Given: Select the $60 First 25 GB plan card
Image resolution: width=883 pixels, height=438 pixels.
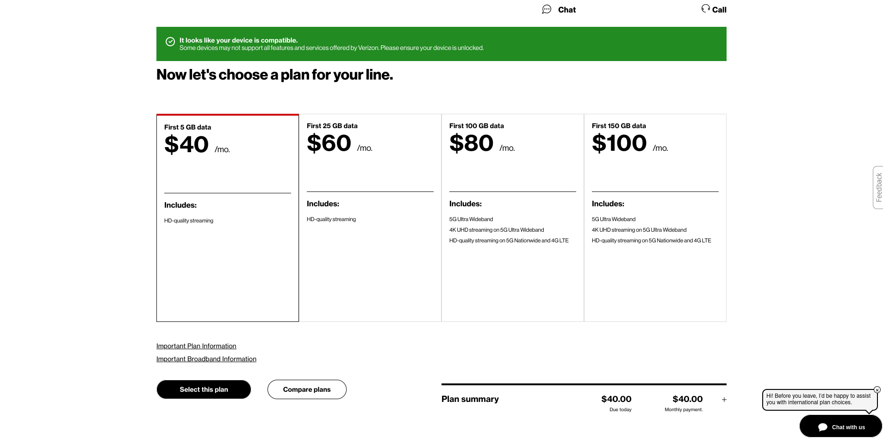Looking at the screenshot, I should pyautogui.click(x=370, y=218).
